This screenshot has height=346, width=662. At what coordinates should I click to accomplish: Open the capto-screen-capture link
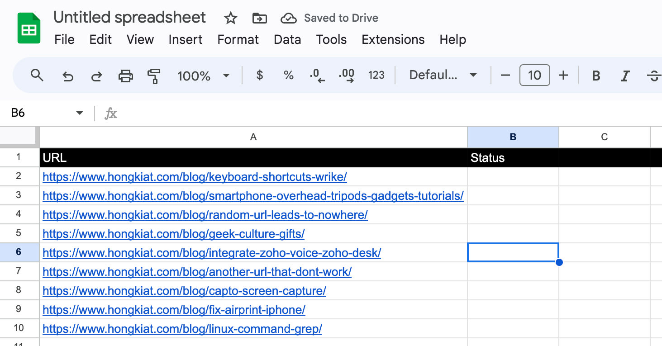click(x=184, y=291)
